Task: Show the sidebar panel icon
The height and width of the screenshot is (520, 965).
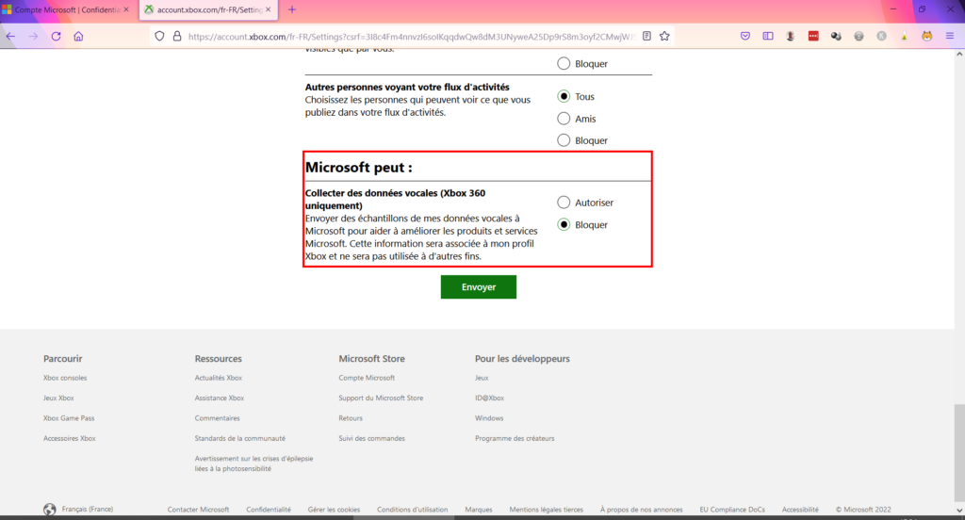Action: click(x=768, y=37)
